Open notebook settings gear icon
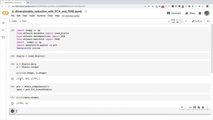The height and width of the screenshot is (120, 213). pos(200,13)
